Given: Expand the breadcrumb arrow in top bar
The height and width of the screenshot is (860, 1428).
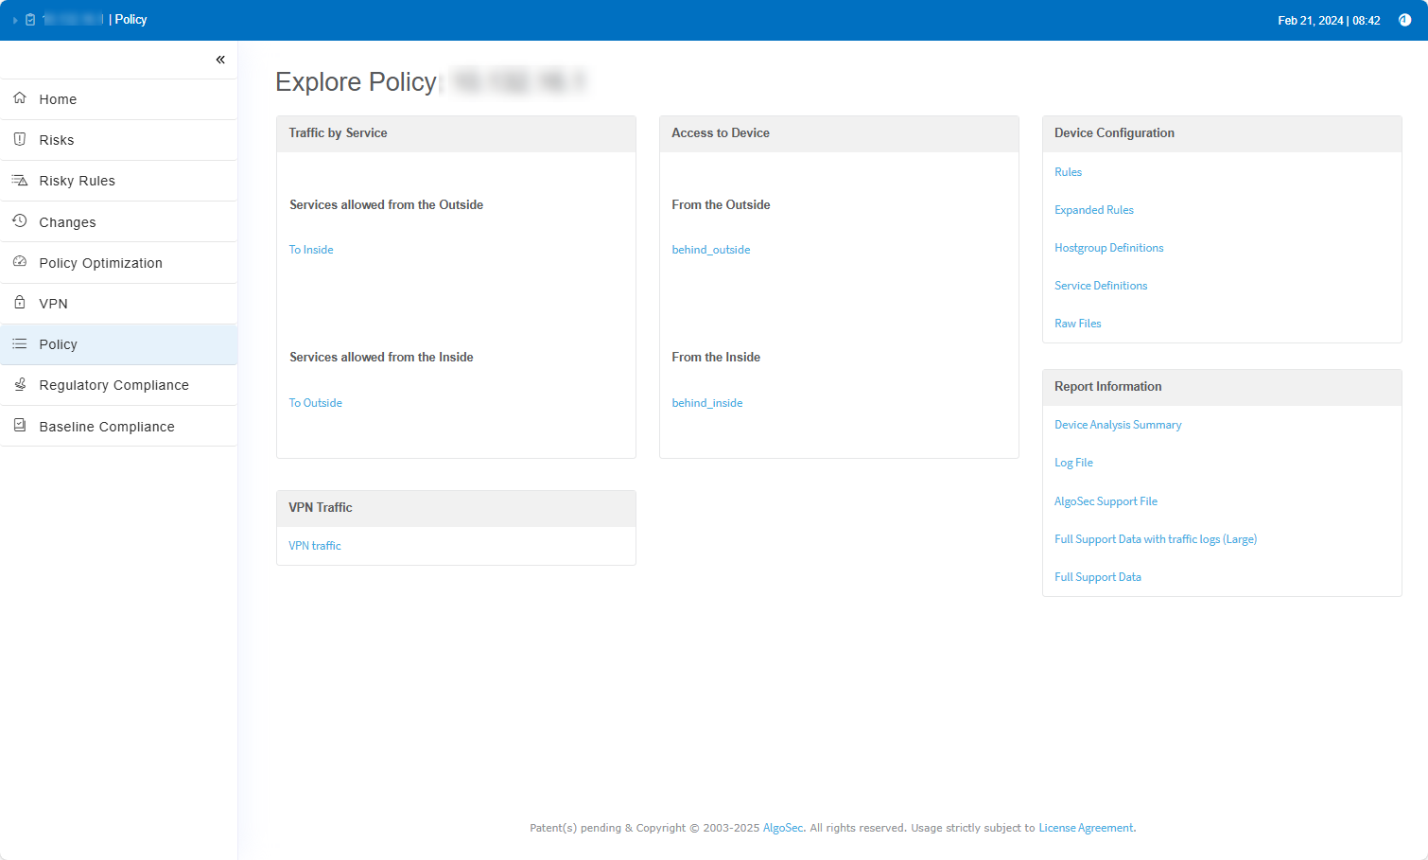Looking at the screenshot, I should click(x=15, y=20).
